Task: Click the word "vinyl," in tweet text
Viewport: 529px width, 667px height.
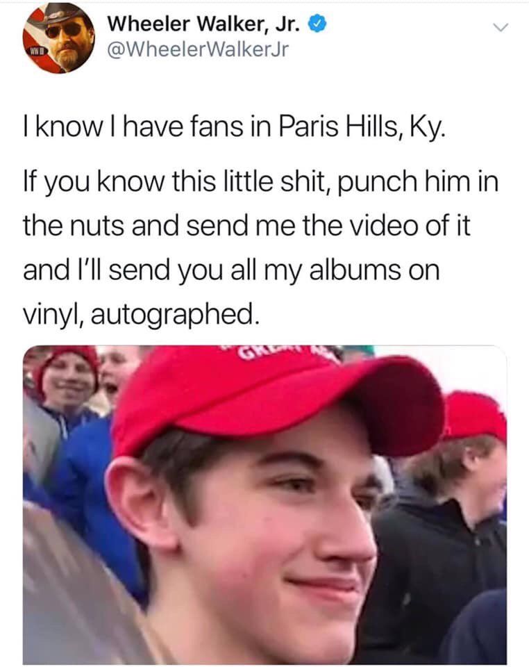Action: [53, 315]
